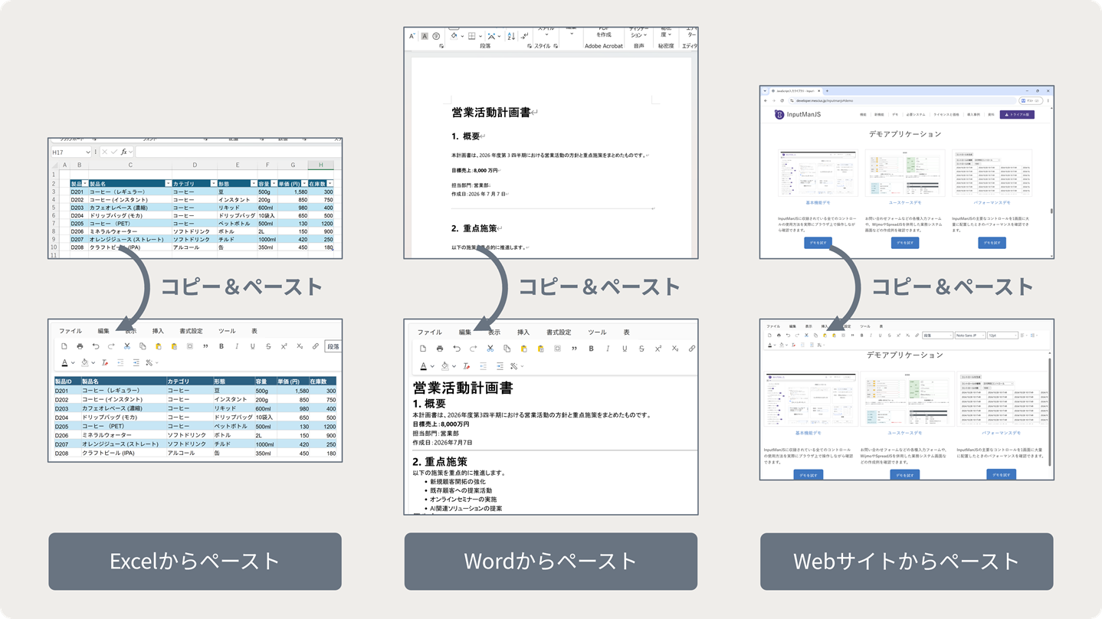Insert blockquote in Excel-paste editor
Viewport: 1102px width, 619px height.
205,346
